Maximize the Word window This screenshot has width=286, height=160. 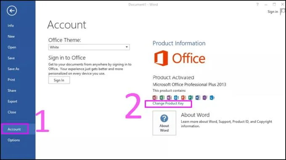274,4
